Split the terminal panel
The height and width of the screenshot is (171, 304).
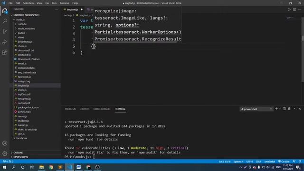[x=284, y=109]
